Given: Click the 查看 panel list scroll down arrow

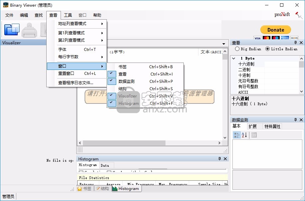Looking at the screenshot, I should pyautogui.click(x=301, y=92).
